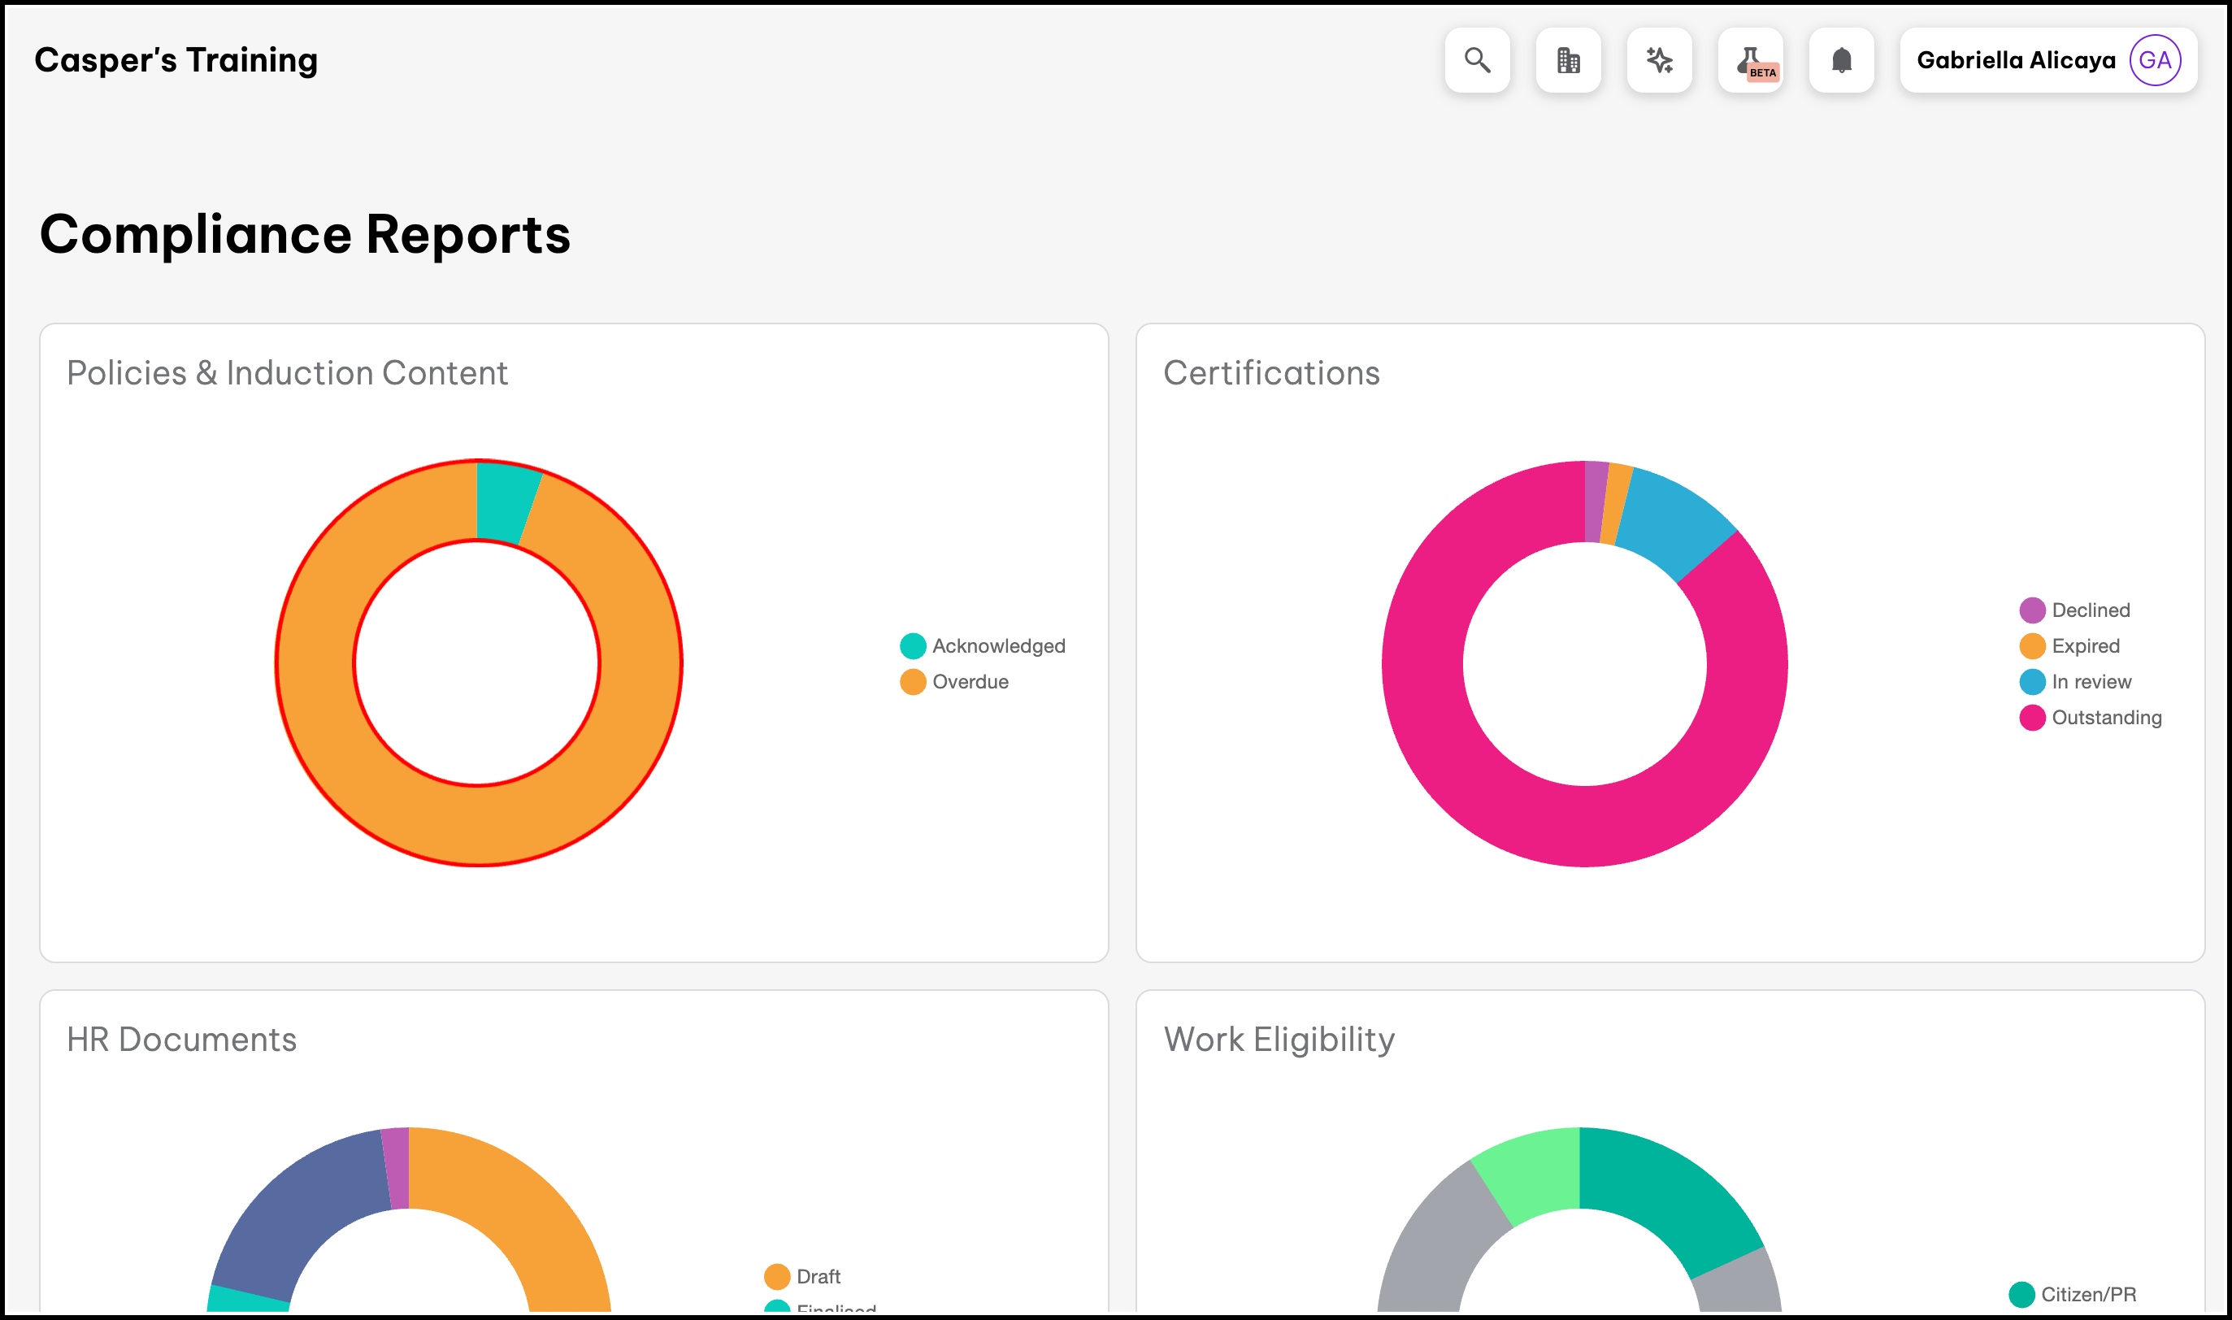Toggle Citizen/PR legend entry

tap(2072, 1294)
